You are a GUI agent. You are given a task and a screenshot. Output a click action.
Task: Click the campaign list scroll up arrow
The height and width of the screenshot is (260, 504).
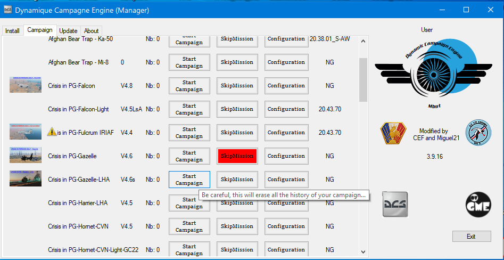pyautogui.click(x=363, y=41)
